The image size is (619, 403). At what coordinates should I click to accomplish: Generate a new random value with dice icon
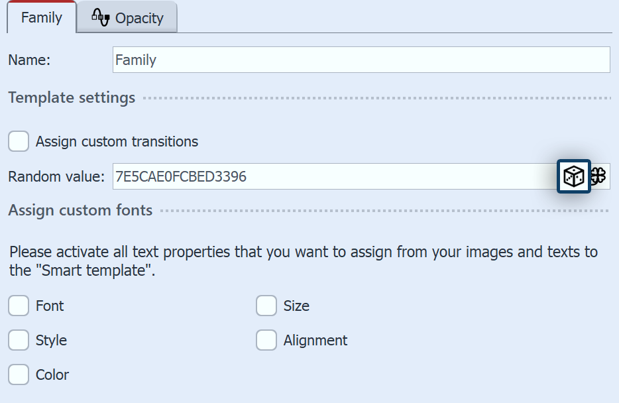573,176
